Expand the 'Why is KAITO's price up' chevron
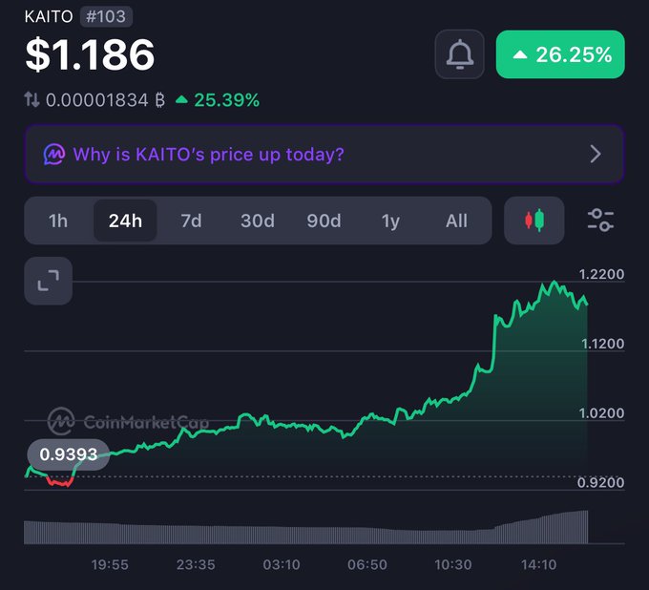649x590 pixels. [596, 154]
